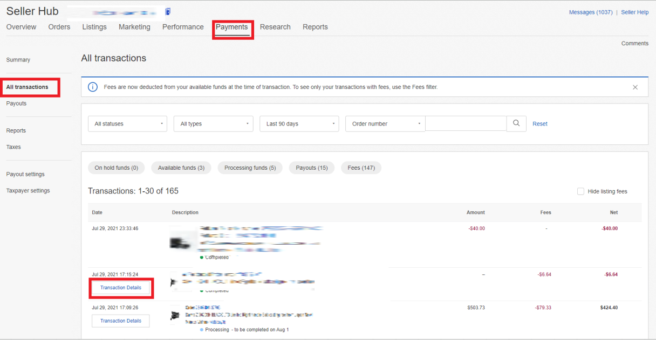The width and height of the screenshot is (656, 340).
Task: Click the Amount column header
Action: tap(476, 212)
